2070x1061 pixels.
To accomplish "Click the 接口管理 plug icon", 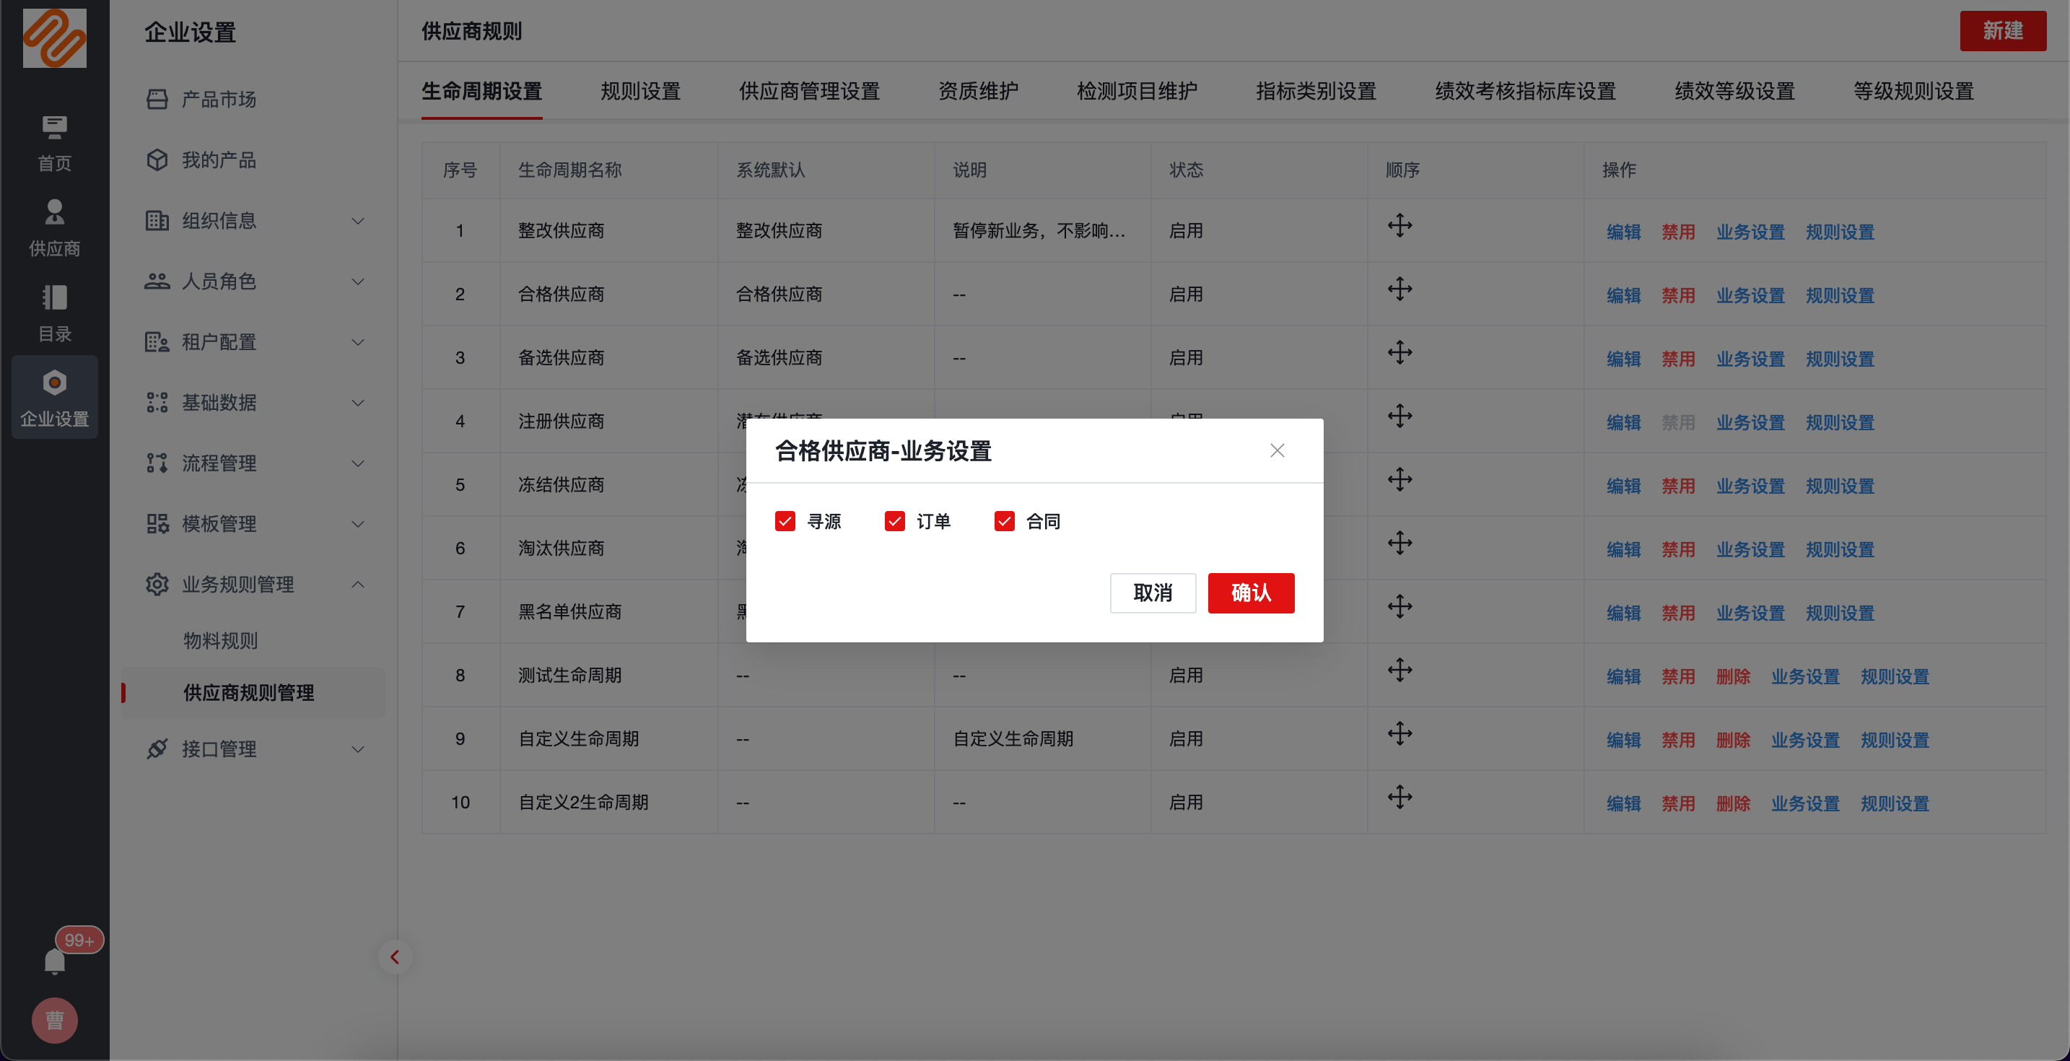I will pyautogui.click(x=157, y=749).
